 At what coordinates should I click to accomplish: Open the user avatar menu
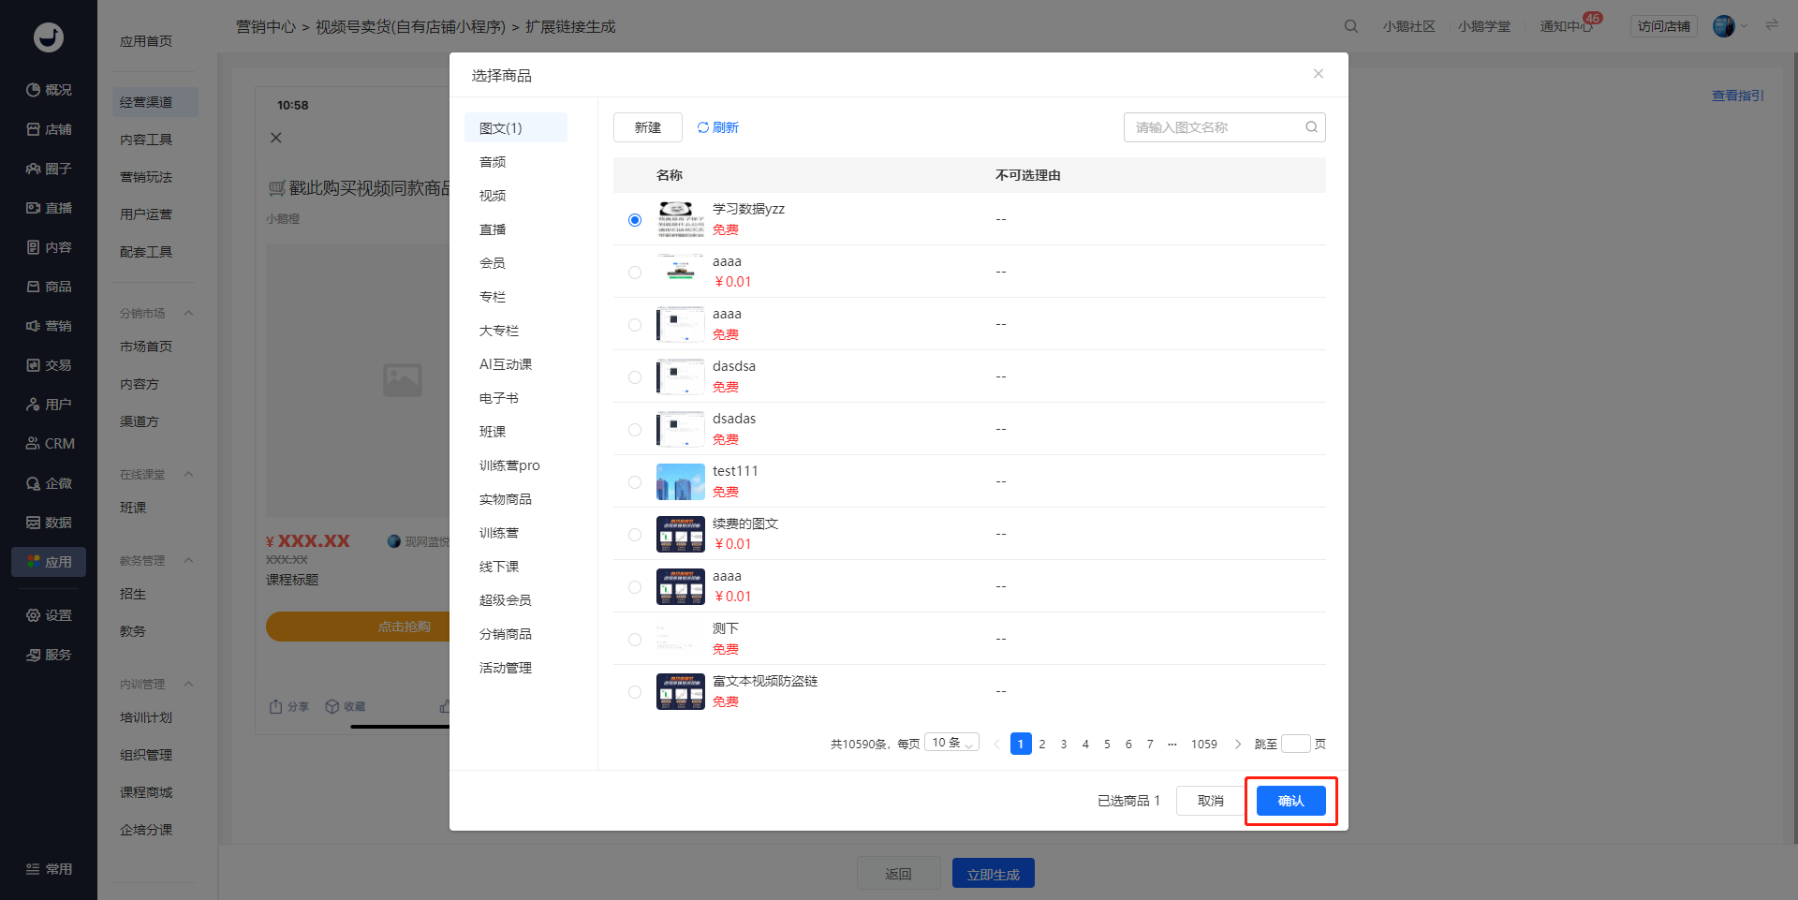coord(1723,26)
